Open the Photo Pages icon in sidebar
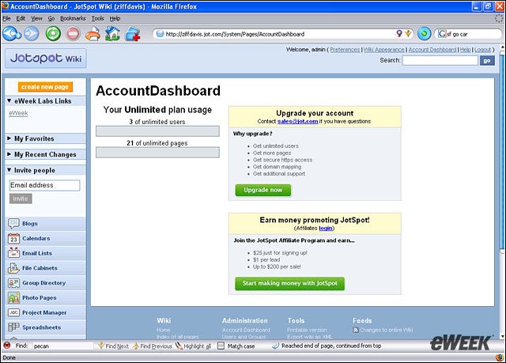Viewport: 506px width, 363px height. 13,297
